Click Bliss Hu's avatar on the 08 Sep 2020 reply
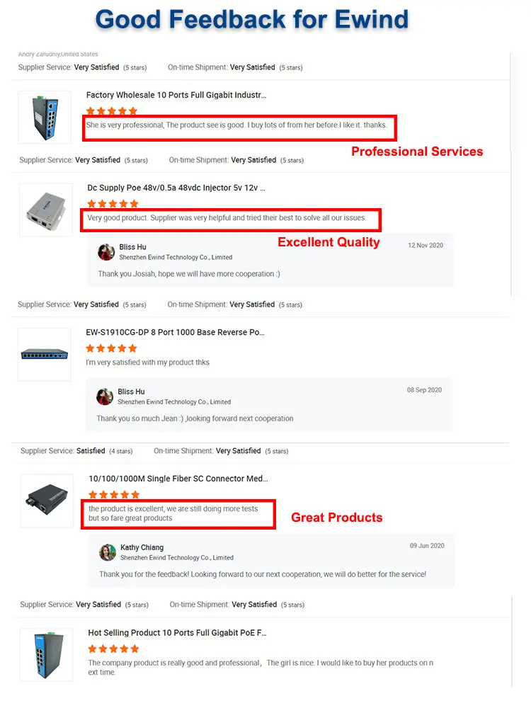Screen dimensions: 531x708 pos(105,396)
